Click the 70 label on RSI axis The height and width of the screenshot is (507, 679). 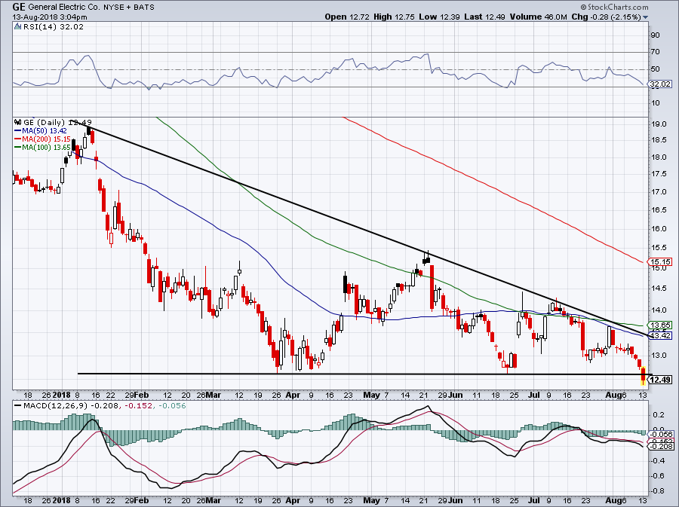(x=655, y=52)
